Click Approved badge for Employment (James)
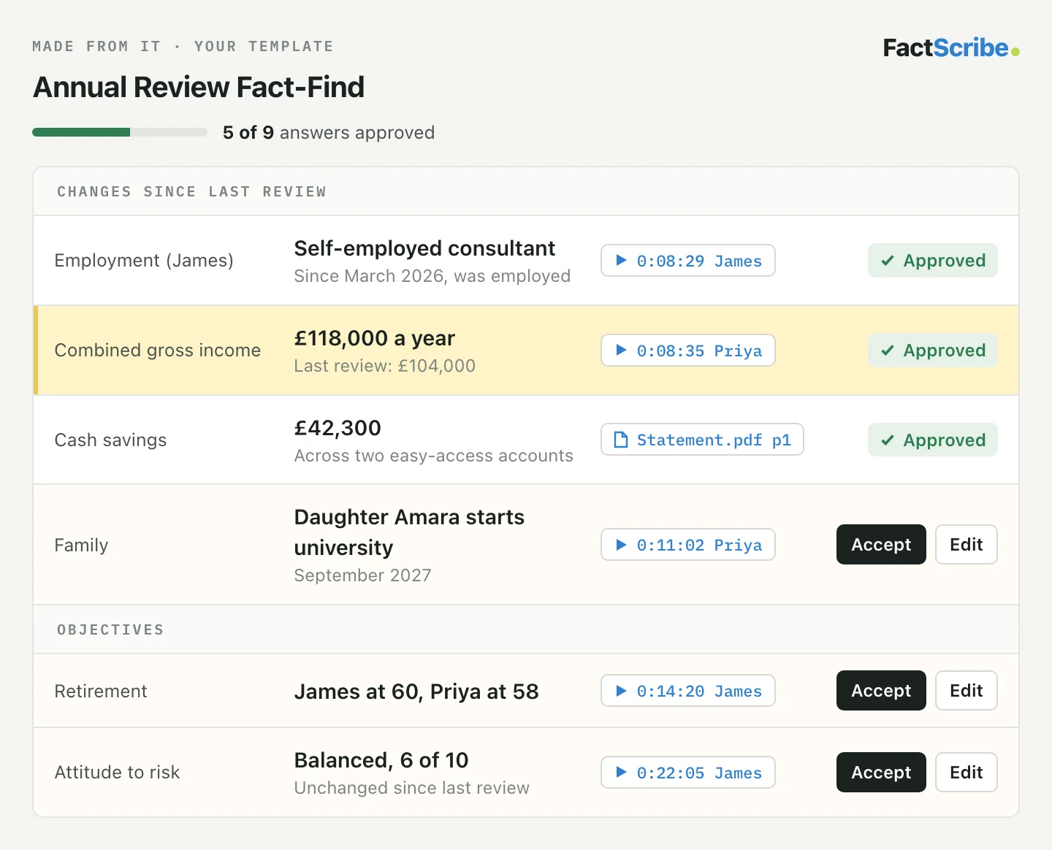The image size is (1052, 850). [932, 261]
